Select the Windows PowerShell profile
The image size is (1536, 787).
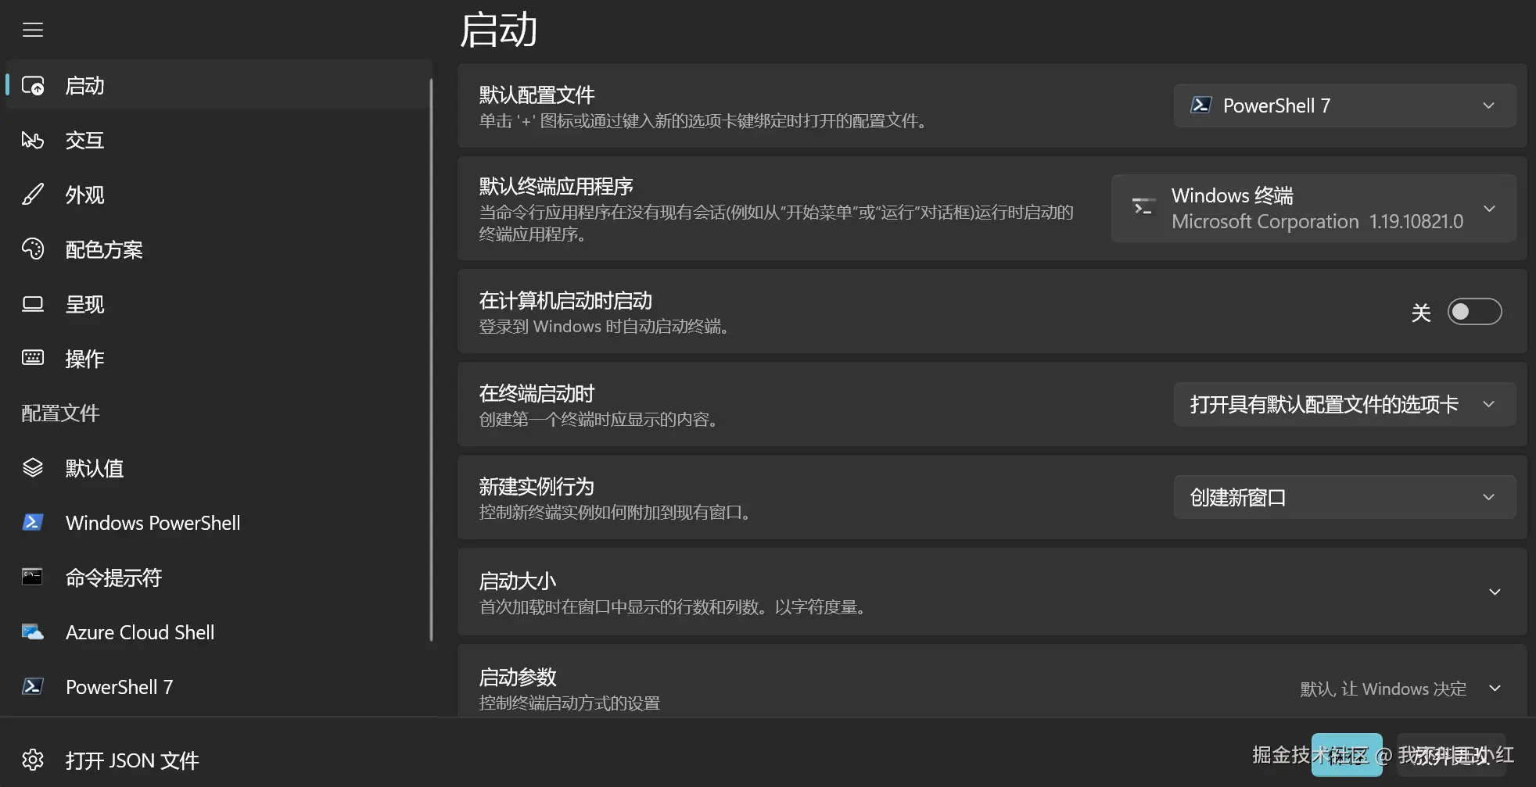point(218,523)
